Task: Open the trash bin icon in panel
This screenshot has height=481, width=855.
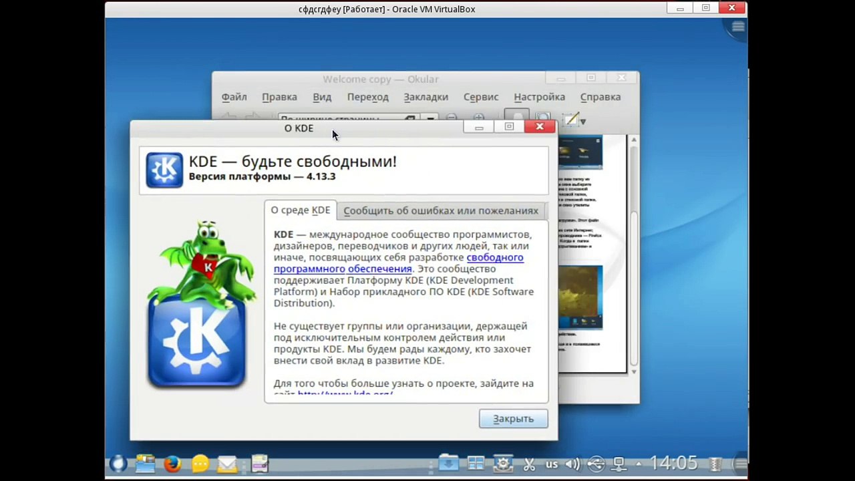Action: pyautogui.click(x=716, y=464)
